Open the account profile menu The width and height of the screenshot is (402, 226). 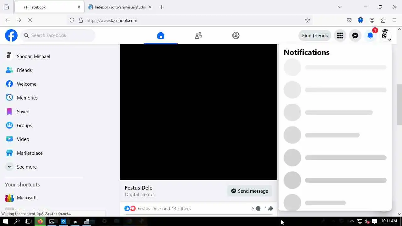(x=385, y=35)
